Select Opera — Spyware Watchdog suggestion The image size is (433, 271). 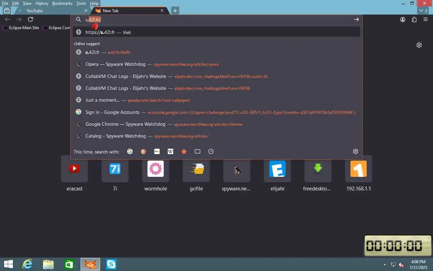tap(216, 64)
